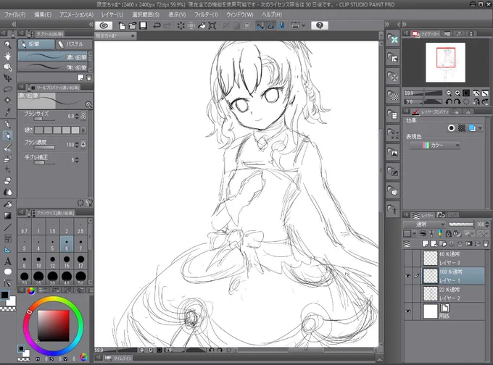Open the タイムライン panel tab
Viewport: 493px width, 365px height.
[x=119, y=358]
